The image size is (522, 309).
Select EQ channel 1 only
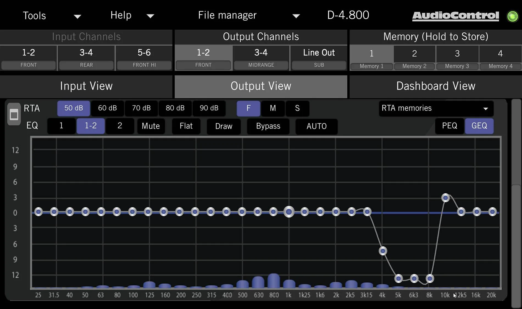pyautogui.click(x=61, y=126)
